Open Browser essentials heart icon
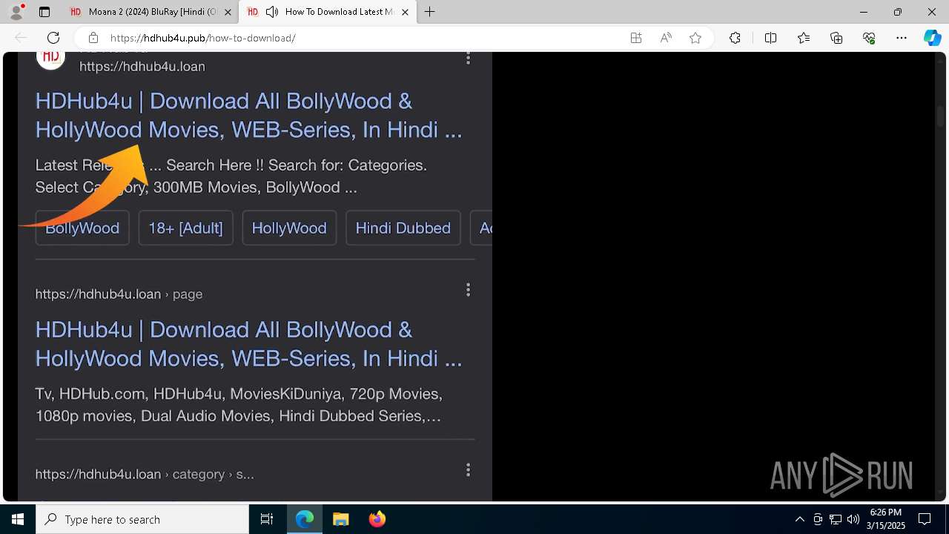Image resolution: width=949 pixels, height=534 pixels. pyautogui.click(x=869, y=38)
